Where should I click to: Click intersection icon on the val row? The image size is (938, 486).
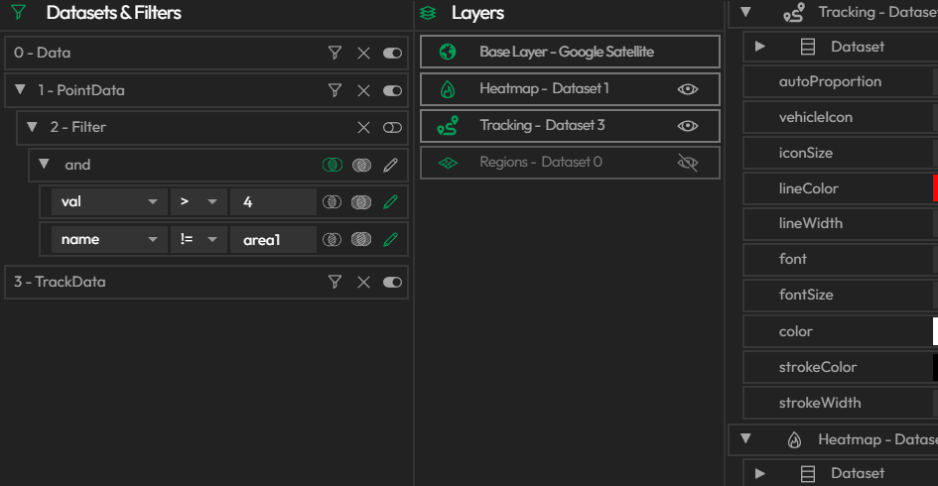[332, 202]
